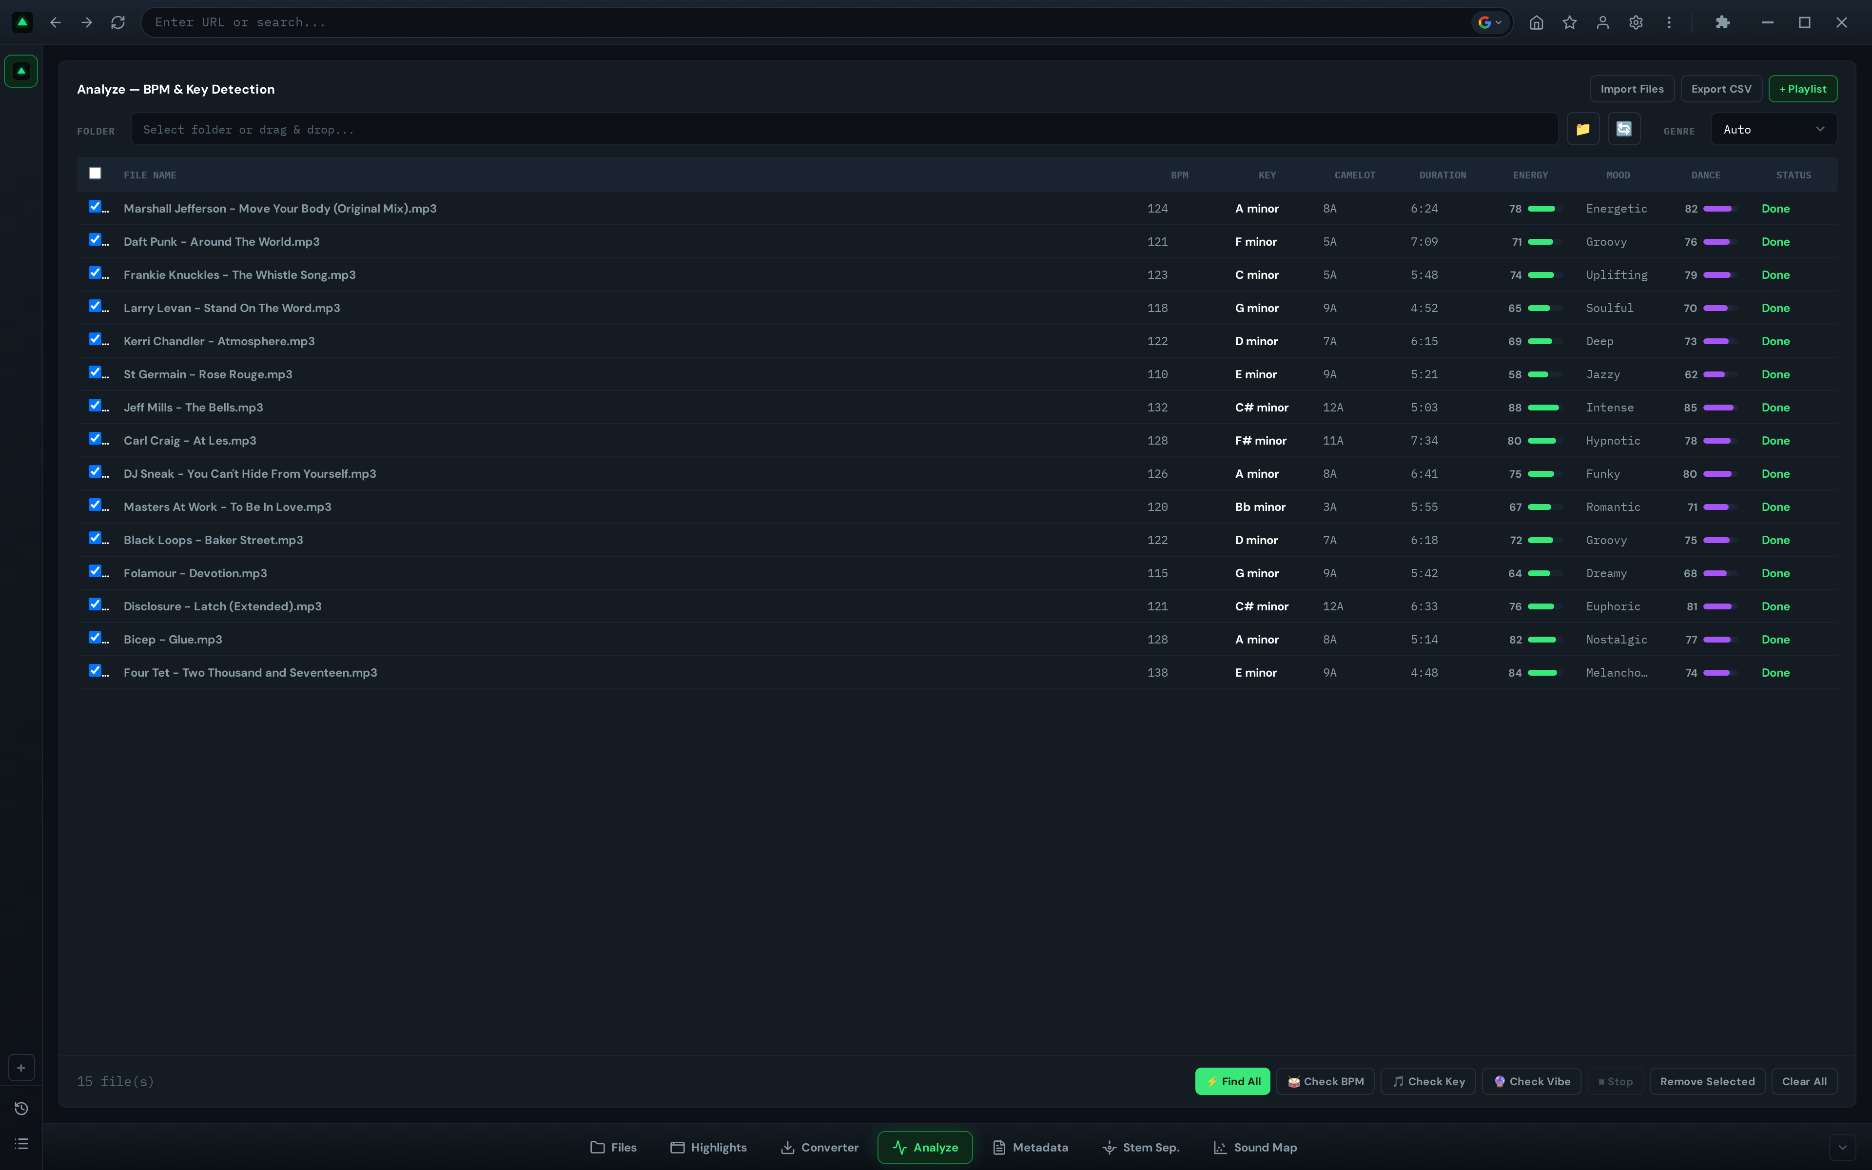Open the home icon in the toolbar
This screenshot has height=1170, width=1872.
tap(1536, 22)
